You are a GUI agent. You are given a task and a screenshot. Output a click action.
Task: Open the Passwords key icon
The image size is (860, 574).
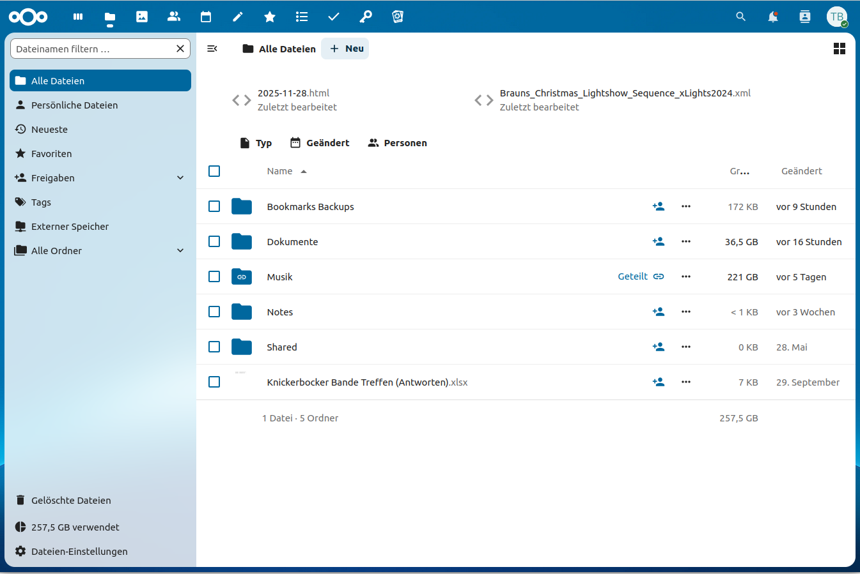coord(366,17)
